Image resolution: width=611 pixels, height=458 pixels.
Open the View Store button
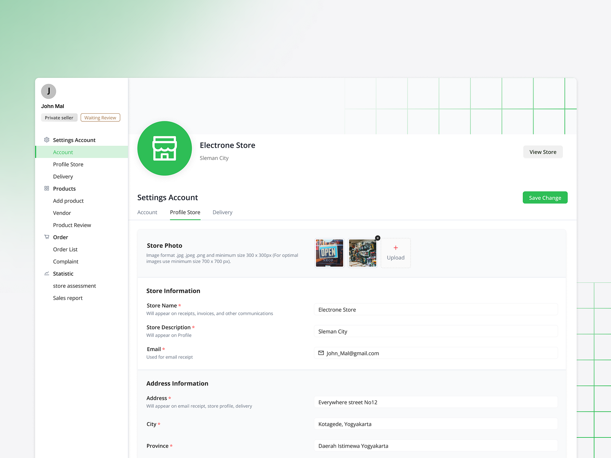coord(543,152)
